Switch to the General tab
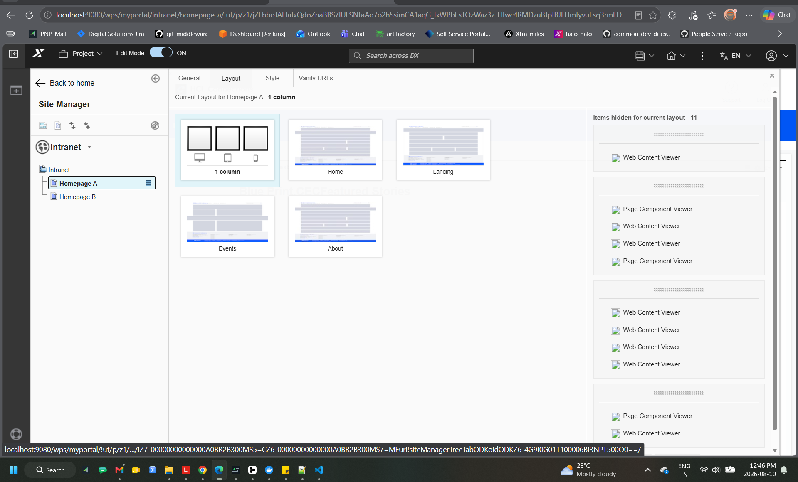 click(x=189, y=78)
